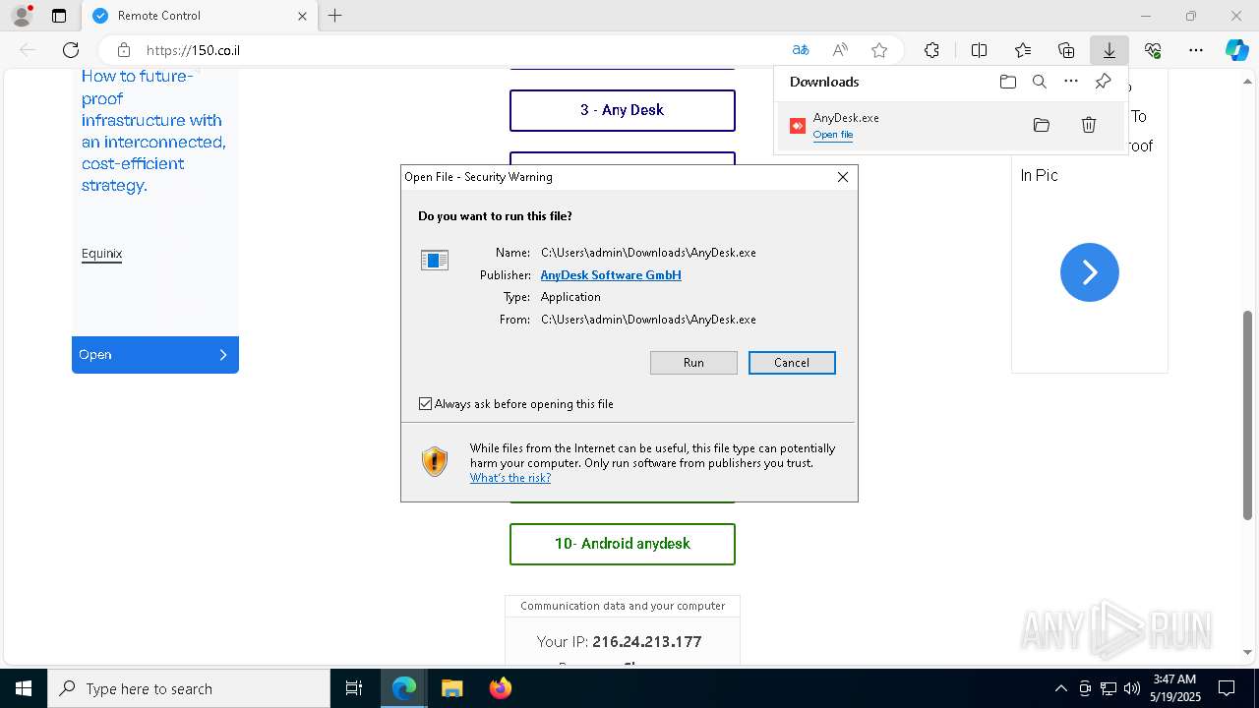
Task: Click Open button on Equinix ad
Action: click(x=155, y=355)
